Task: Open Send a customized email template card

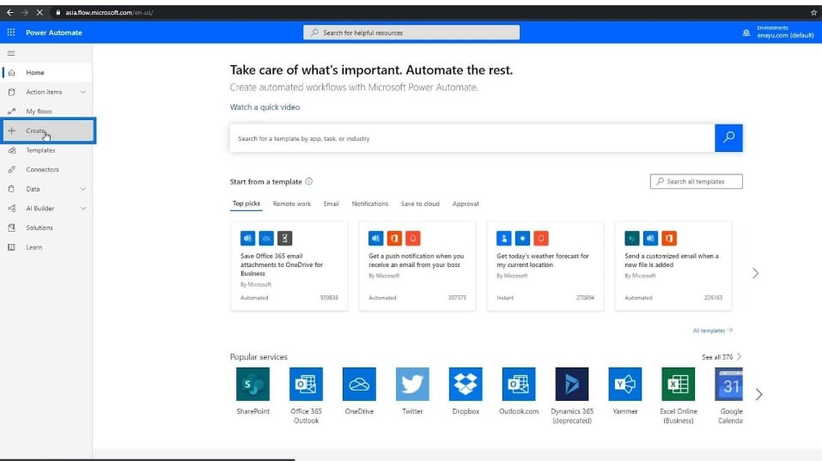Action: tap(673, 266)
